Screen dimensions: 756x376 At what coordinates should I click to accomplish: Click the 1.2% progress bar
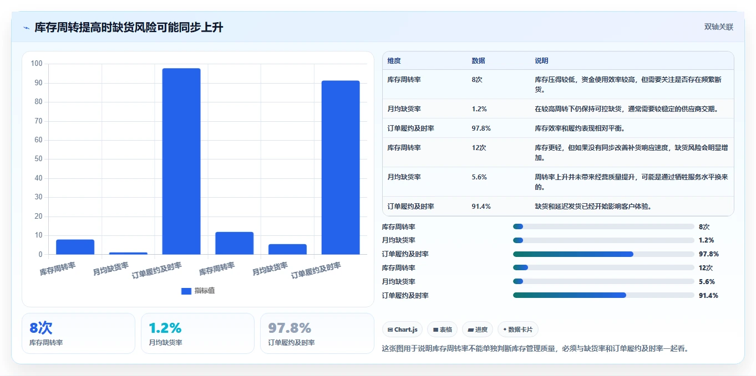pos(603,240)
